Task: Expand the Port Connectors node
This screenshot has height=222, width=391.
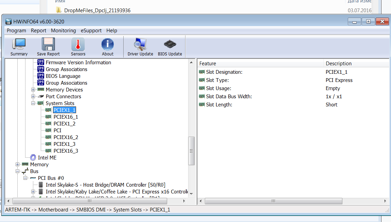Action: (x=33, y=96)
